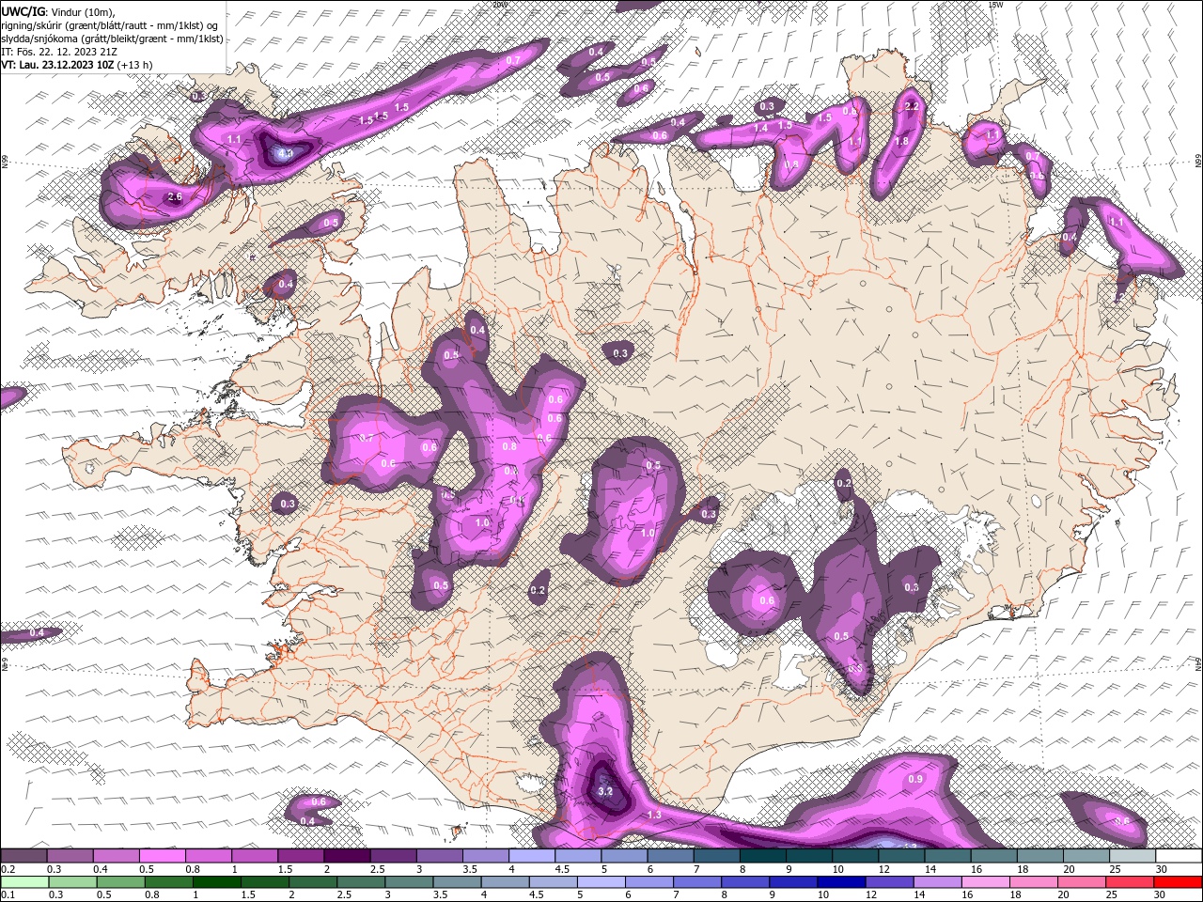Select the header line beginning 'rigning/skúrir'
Image resolution: width=1203 pixels, height=902 pixels.
(x=111, y=24)
